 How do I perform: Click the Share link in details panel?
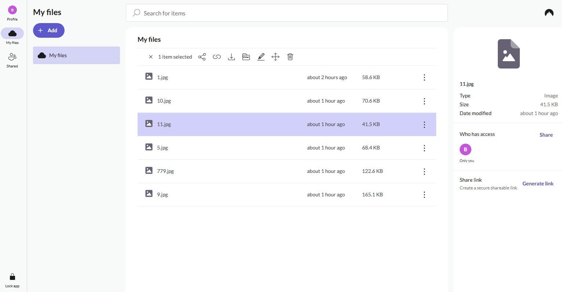click(x=546, y=135)
